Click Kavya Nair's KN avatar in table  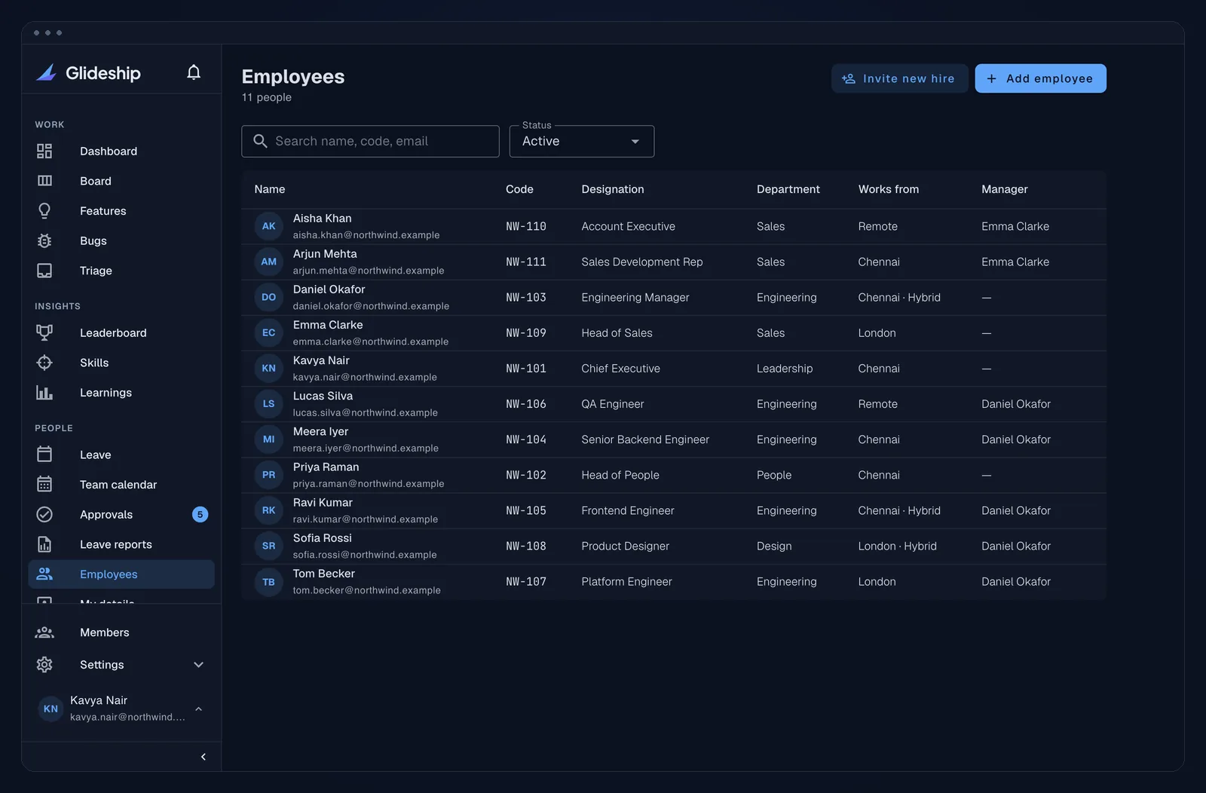[x=269, y=369]
